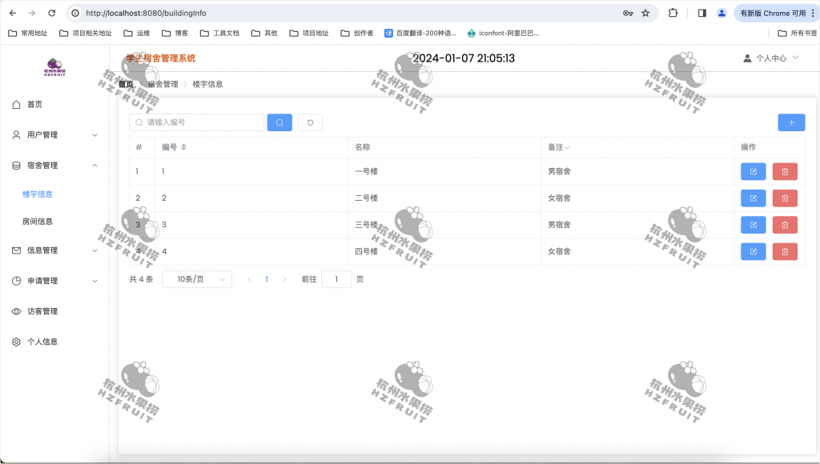Click the user icon beside 用户管理
This screenshot has height=464, width=820.
(x=16, y=134)
